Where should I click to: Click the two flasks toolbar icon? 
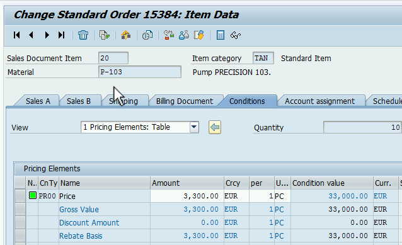[x=184, y=35]
